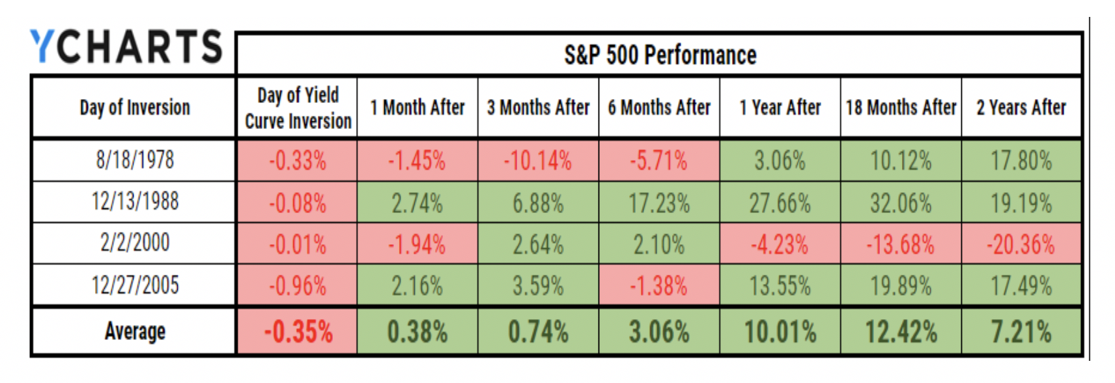Click the 1 Year After column header
Screen dimensions: 1115x383
click(x=780, y=107)
